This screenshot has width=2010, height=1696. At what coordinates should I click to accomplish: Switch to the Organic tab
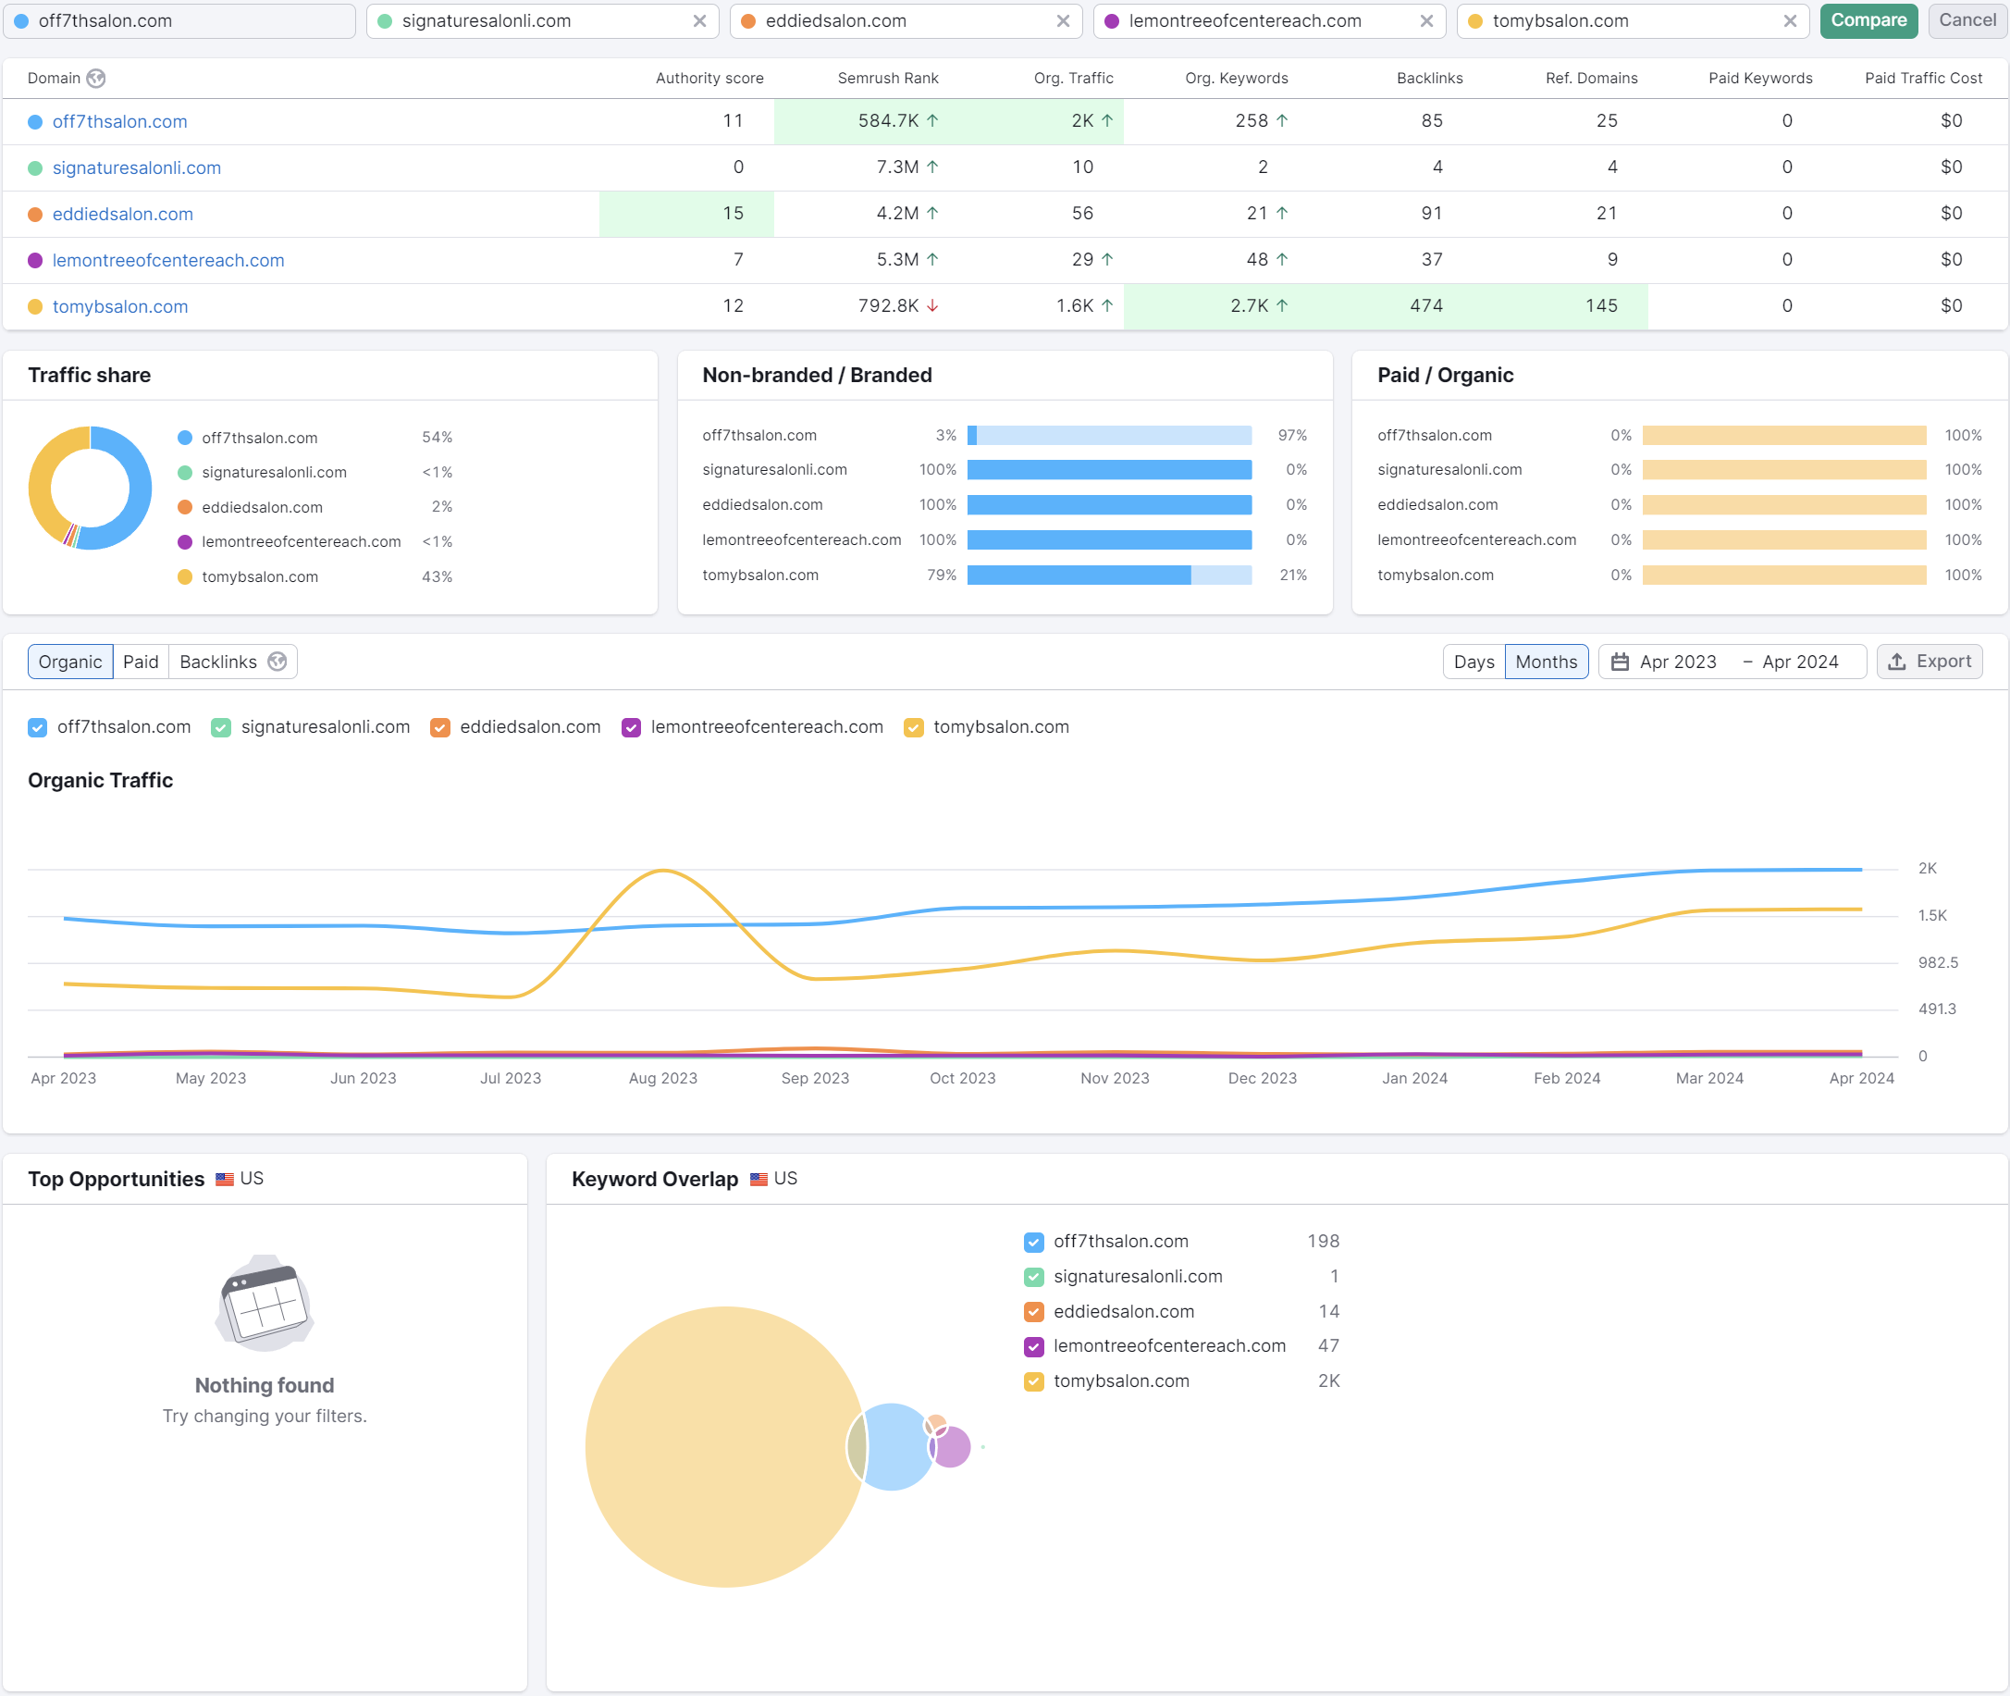pos(70,662)
